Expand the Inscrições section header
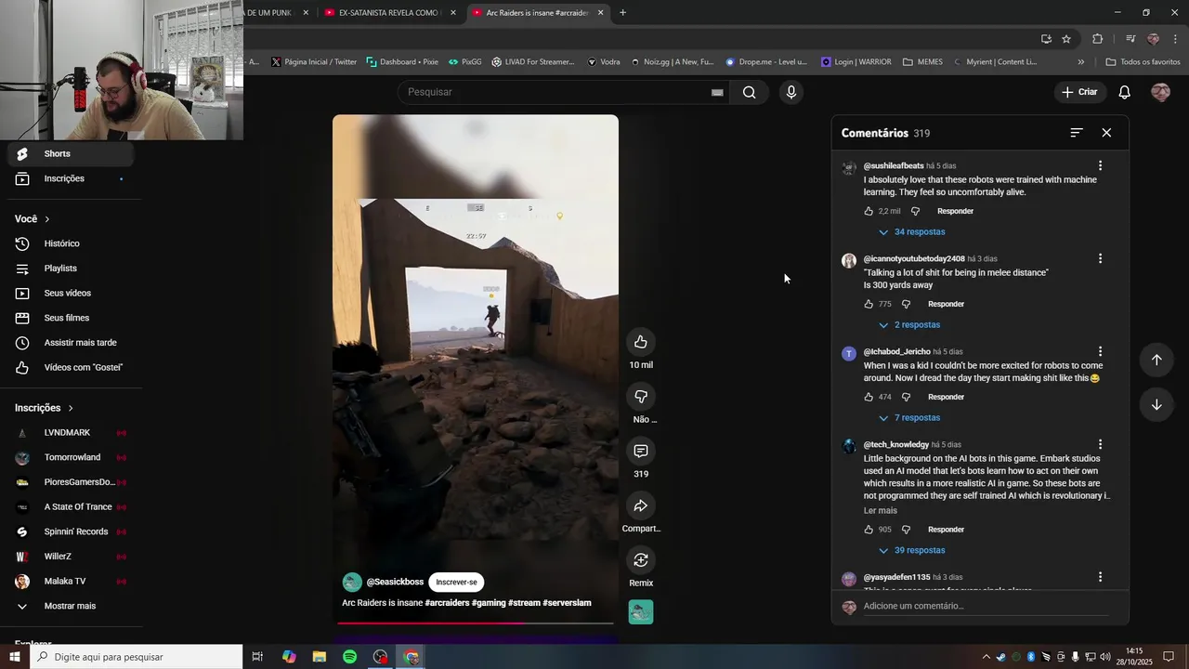 point(44,408)
